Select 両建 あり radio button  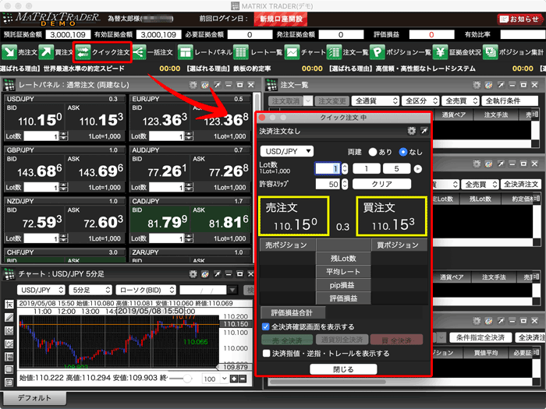(x=373, y=152)
